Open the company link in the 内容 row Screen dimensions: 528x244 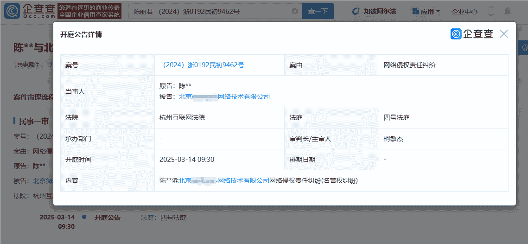coord(224,180)
